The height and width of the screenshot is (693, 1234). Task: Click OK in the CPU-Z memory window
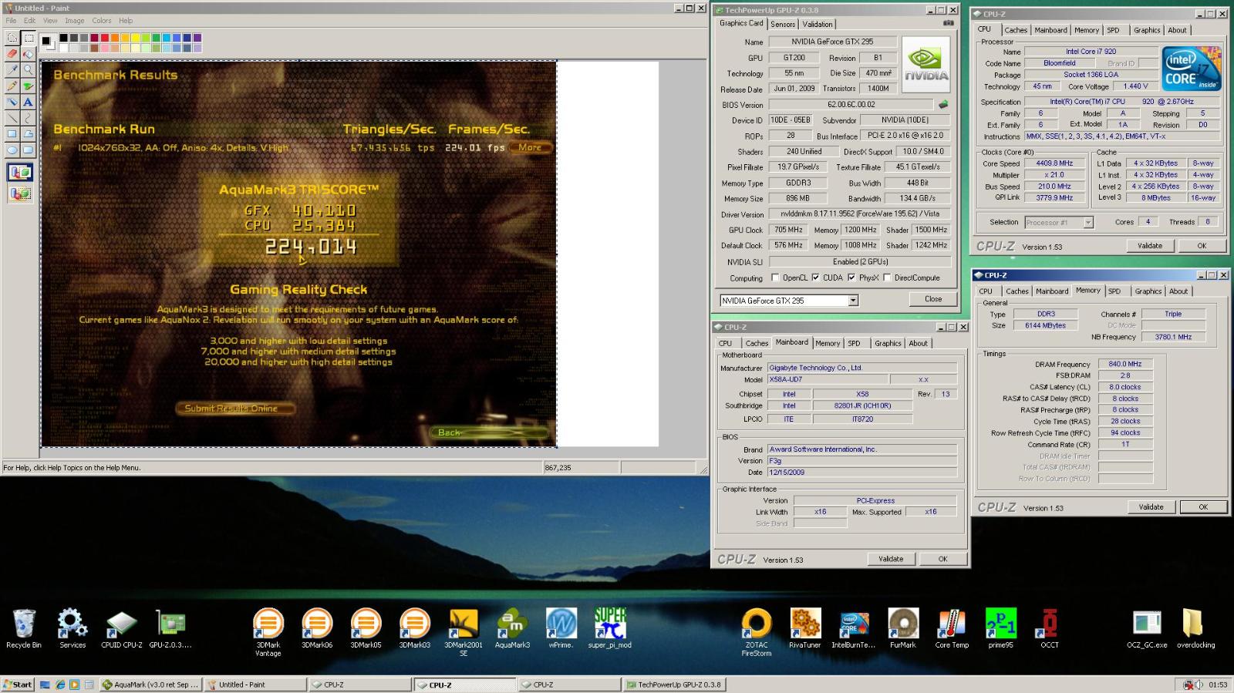pos(1203,506)
